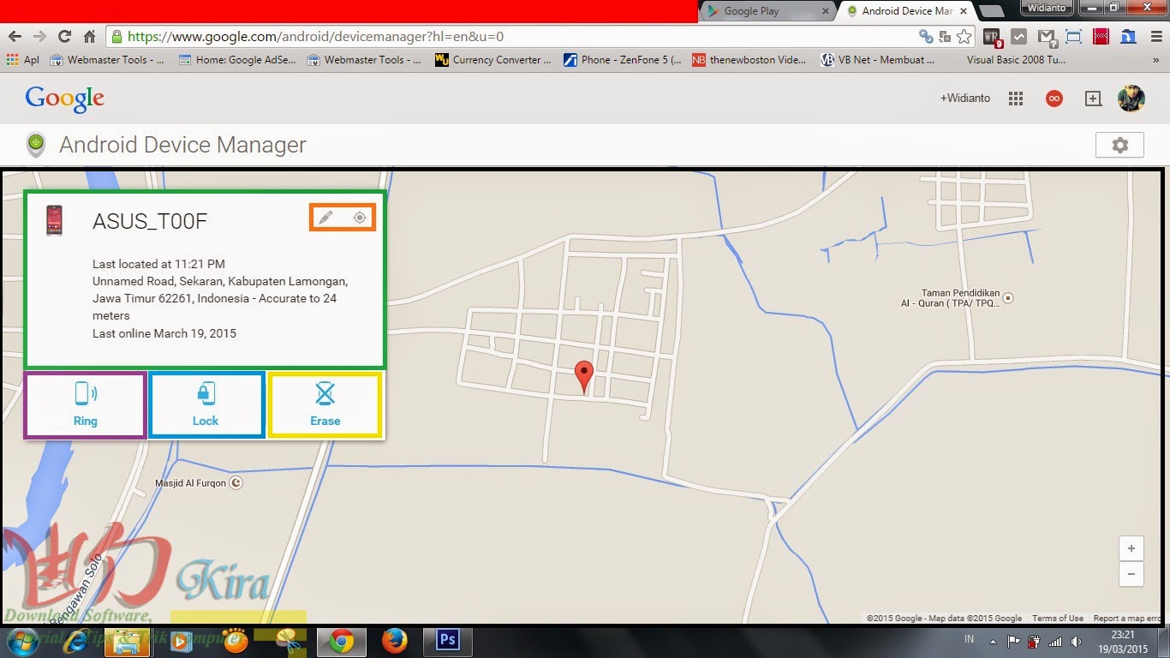Ring the ASUS_T00F device
This screenshot has width=1170, height=658.
click(x=85, y=404)
